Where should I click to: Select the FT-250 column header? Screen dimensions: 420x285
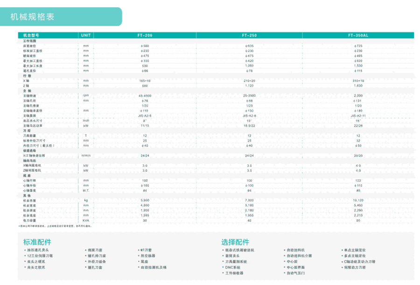tap(249, 35)
